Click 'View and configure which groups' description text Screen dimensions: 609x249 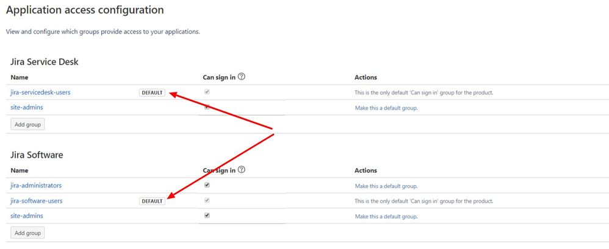[103, 32]
